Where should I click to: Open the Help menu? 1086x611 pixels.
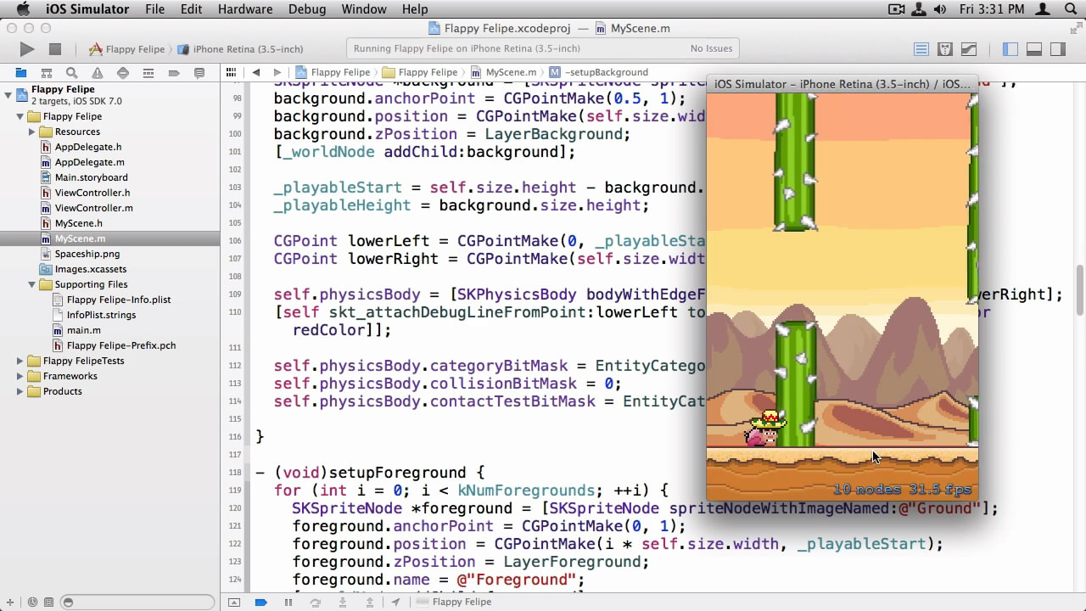415,9
